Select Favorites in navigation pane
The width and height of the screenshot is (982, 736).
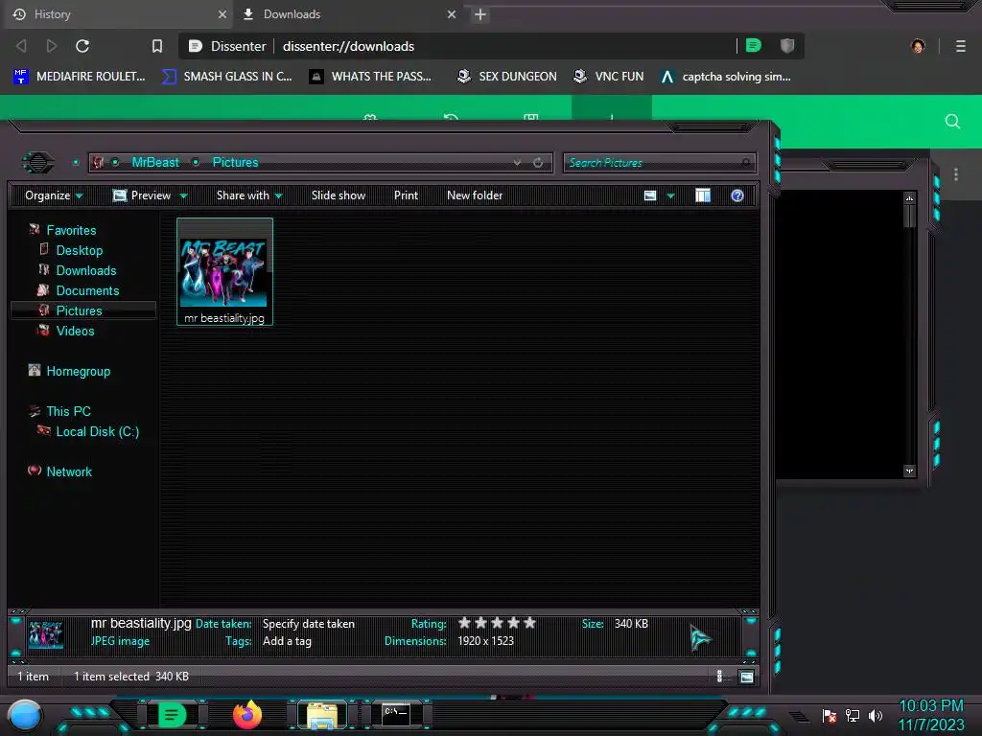[x=71, y=230]
